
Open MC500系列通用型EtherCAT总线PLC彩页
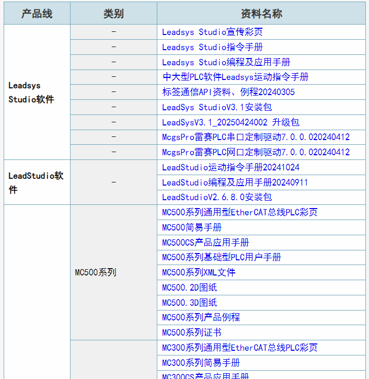pyautogui.click(x=240, y=212)
